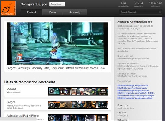Image resolution: width=165 pixels, height=121 pixels.
Task: Open blue link www.facebook.com/pages/configu...
Action: [136, 96]
